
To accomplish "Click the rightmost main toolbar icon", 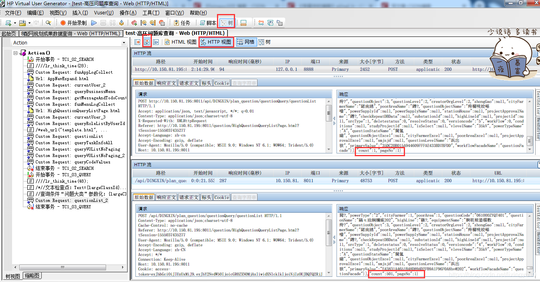I will pos(280,23).
